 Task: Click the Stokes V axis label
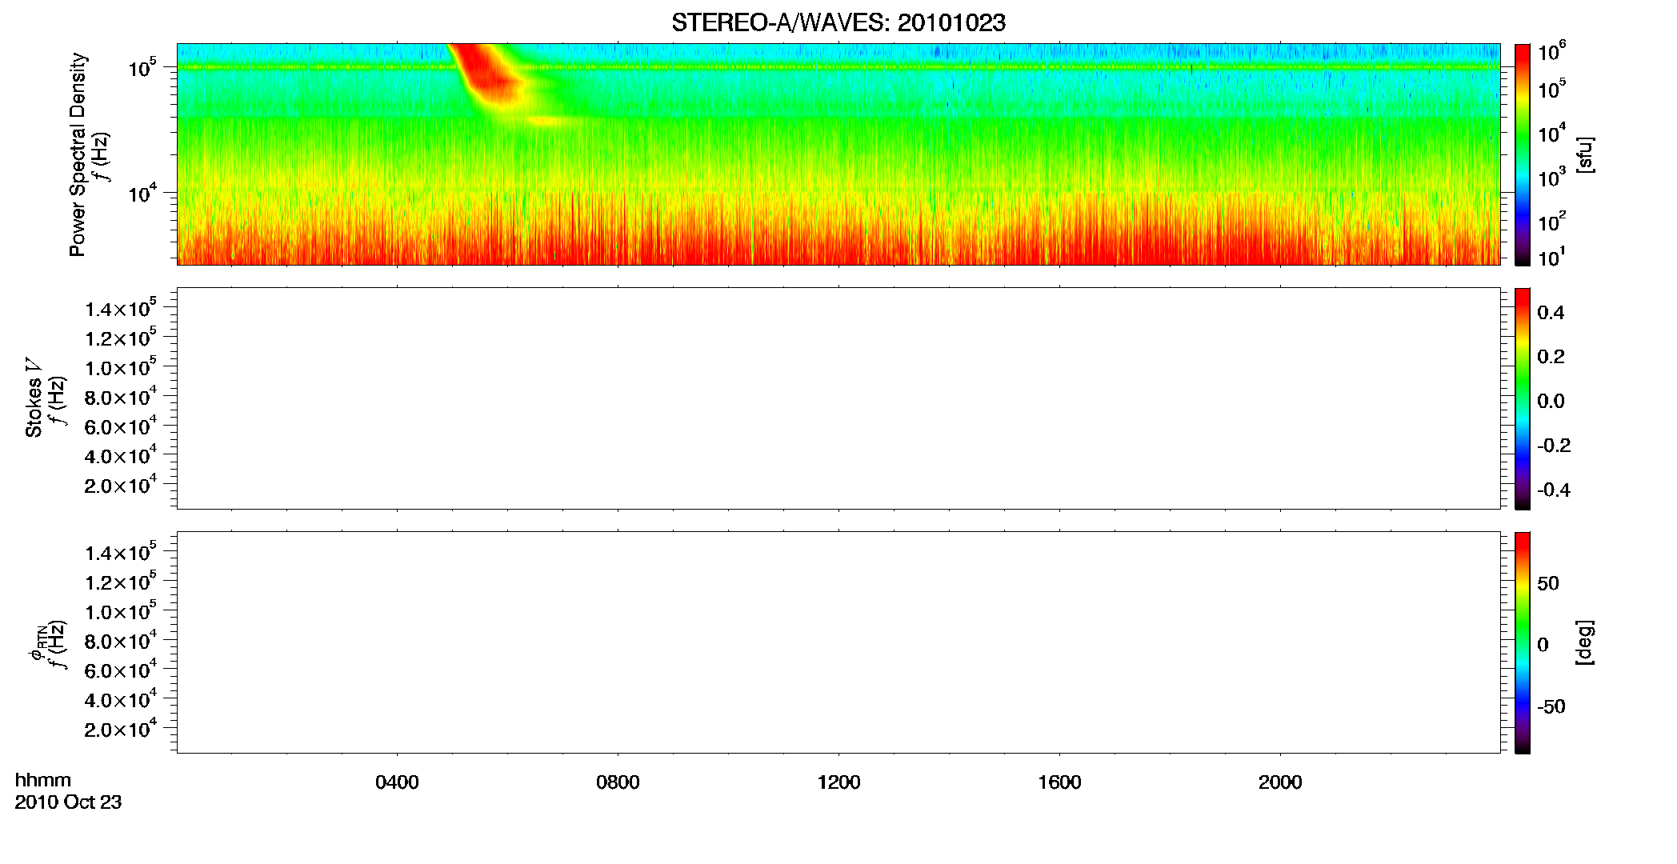(34, 398)
